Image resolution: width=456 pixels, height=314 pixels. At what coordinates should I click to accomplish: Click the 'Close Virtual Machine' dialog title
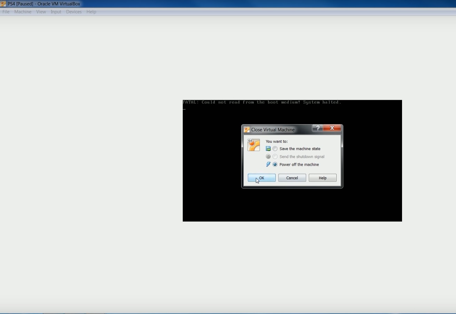coord(273,130)
